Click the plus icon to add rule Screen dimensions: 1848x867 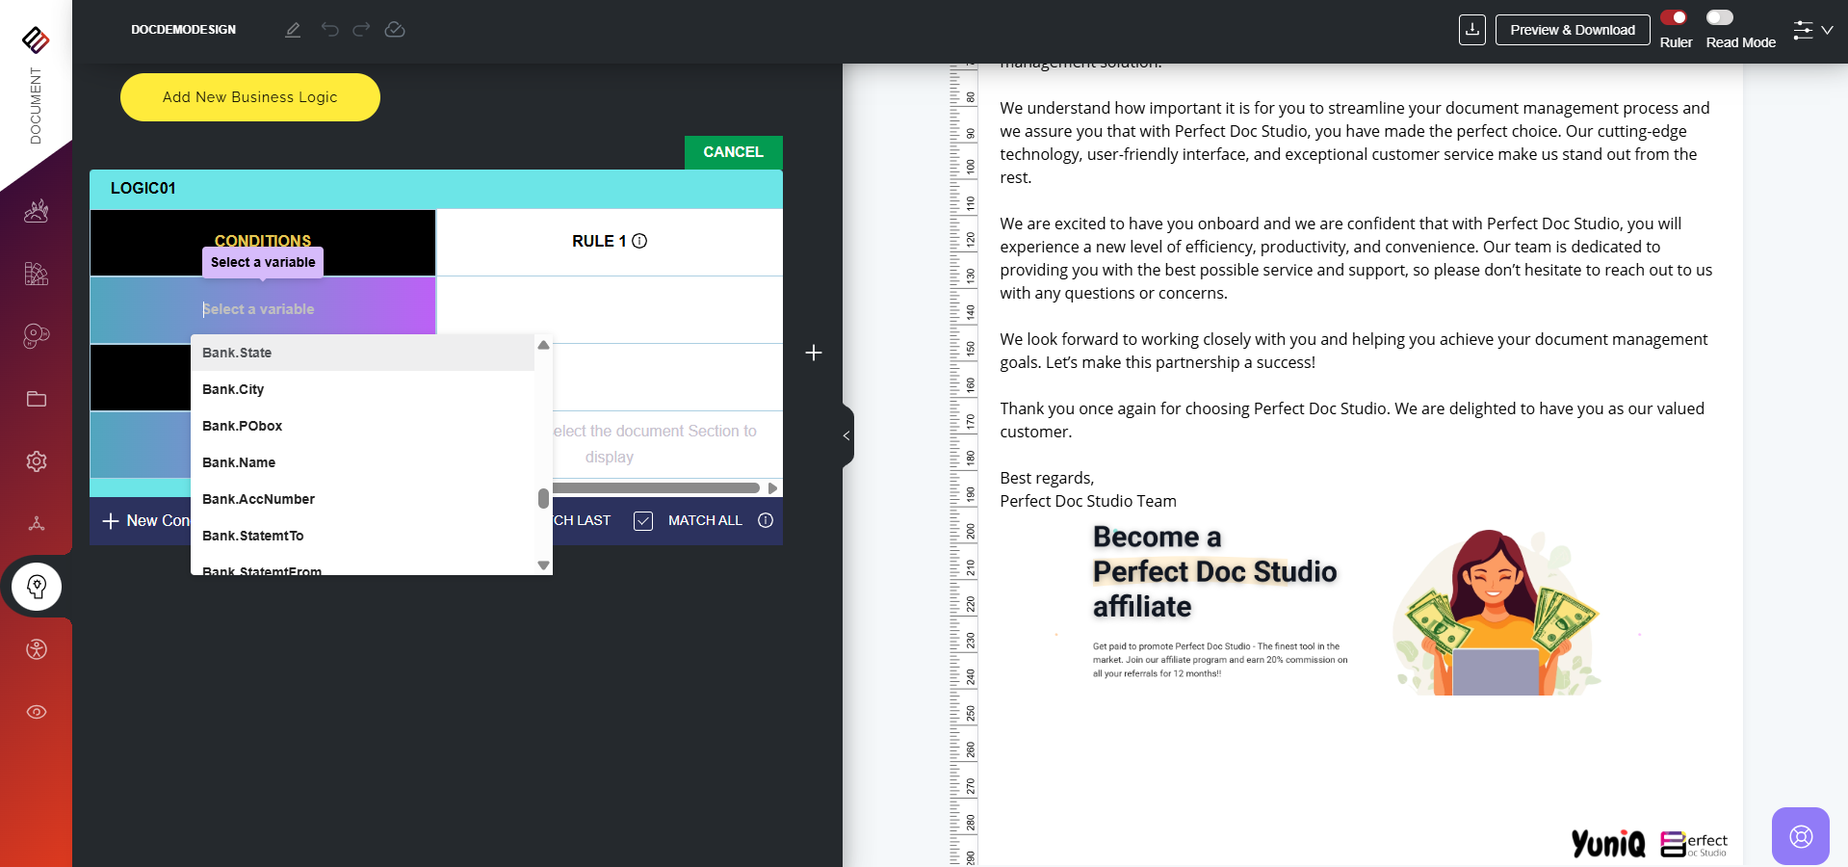(x=814, y=353)
